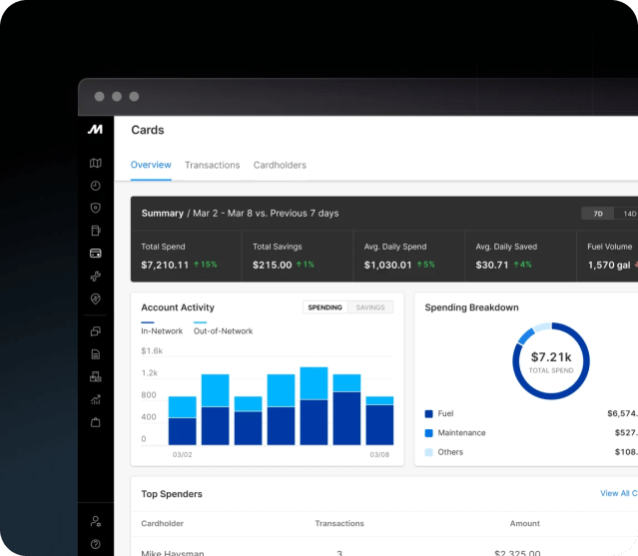
Task: Click the Fuel legend color swatch
Action: click(429, 413)
